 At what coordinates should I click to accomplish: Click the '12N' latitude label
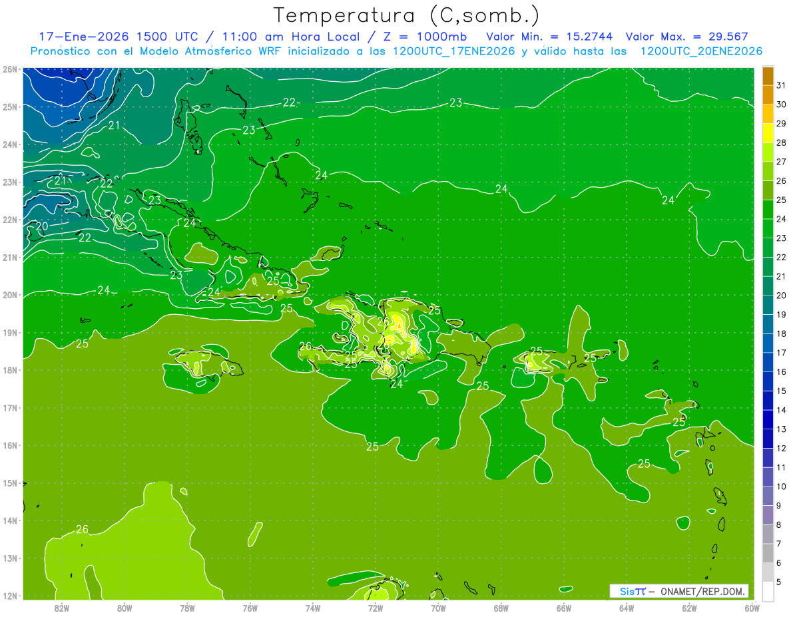pos(10,596)
